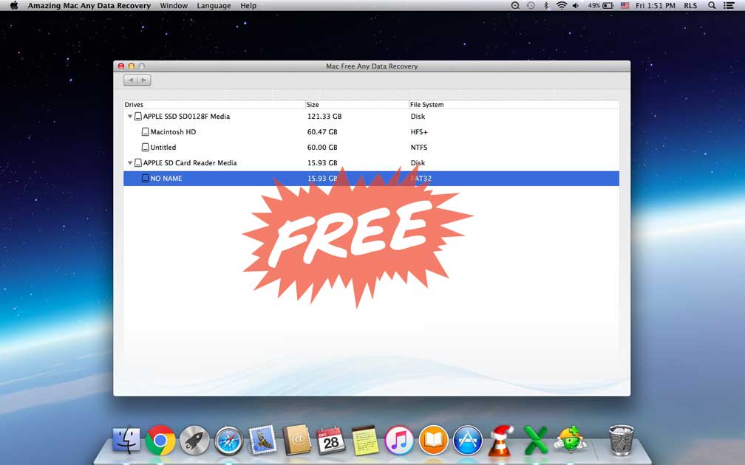Collapse the APPLE SSD SD0128F Media tree

pyautogui.click(x=130, y=117)
